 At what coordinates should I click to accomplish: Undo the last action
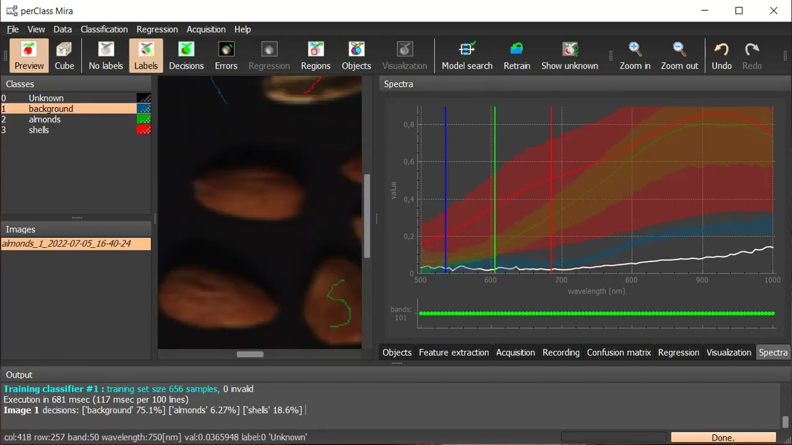pyautogui.click(x=721, y=56)
